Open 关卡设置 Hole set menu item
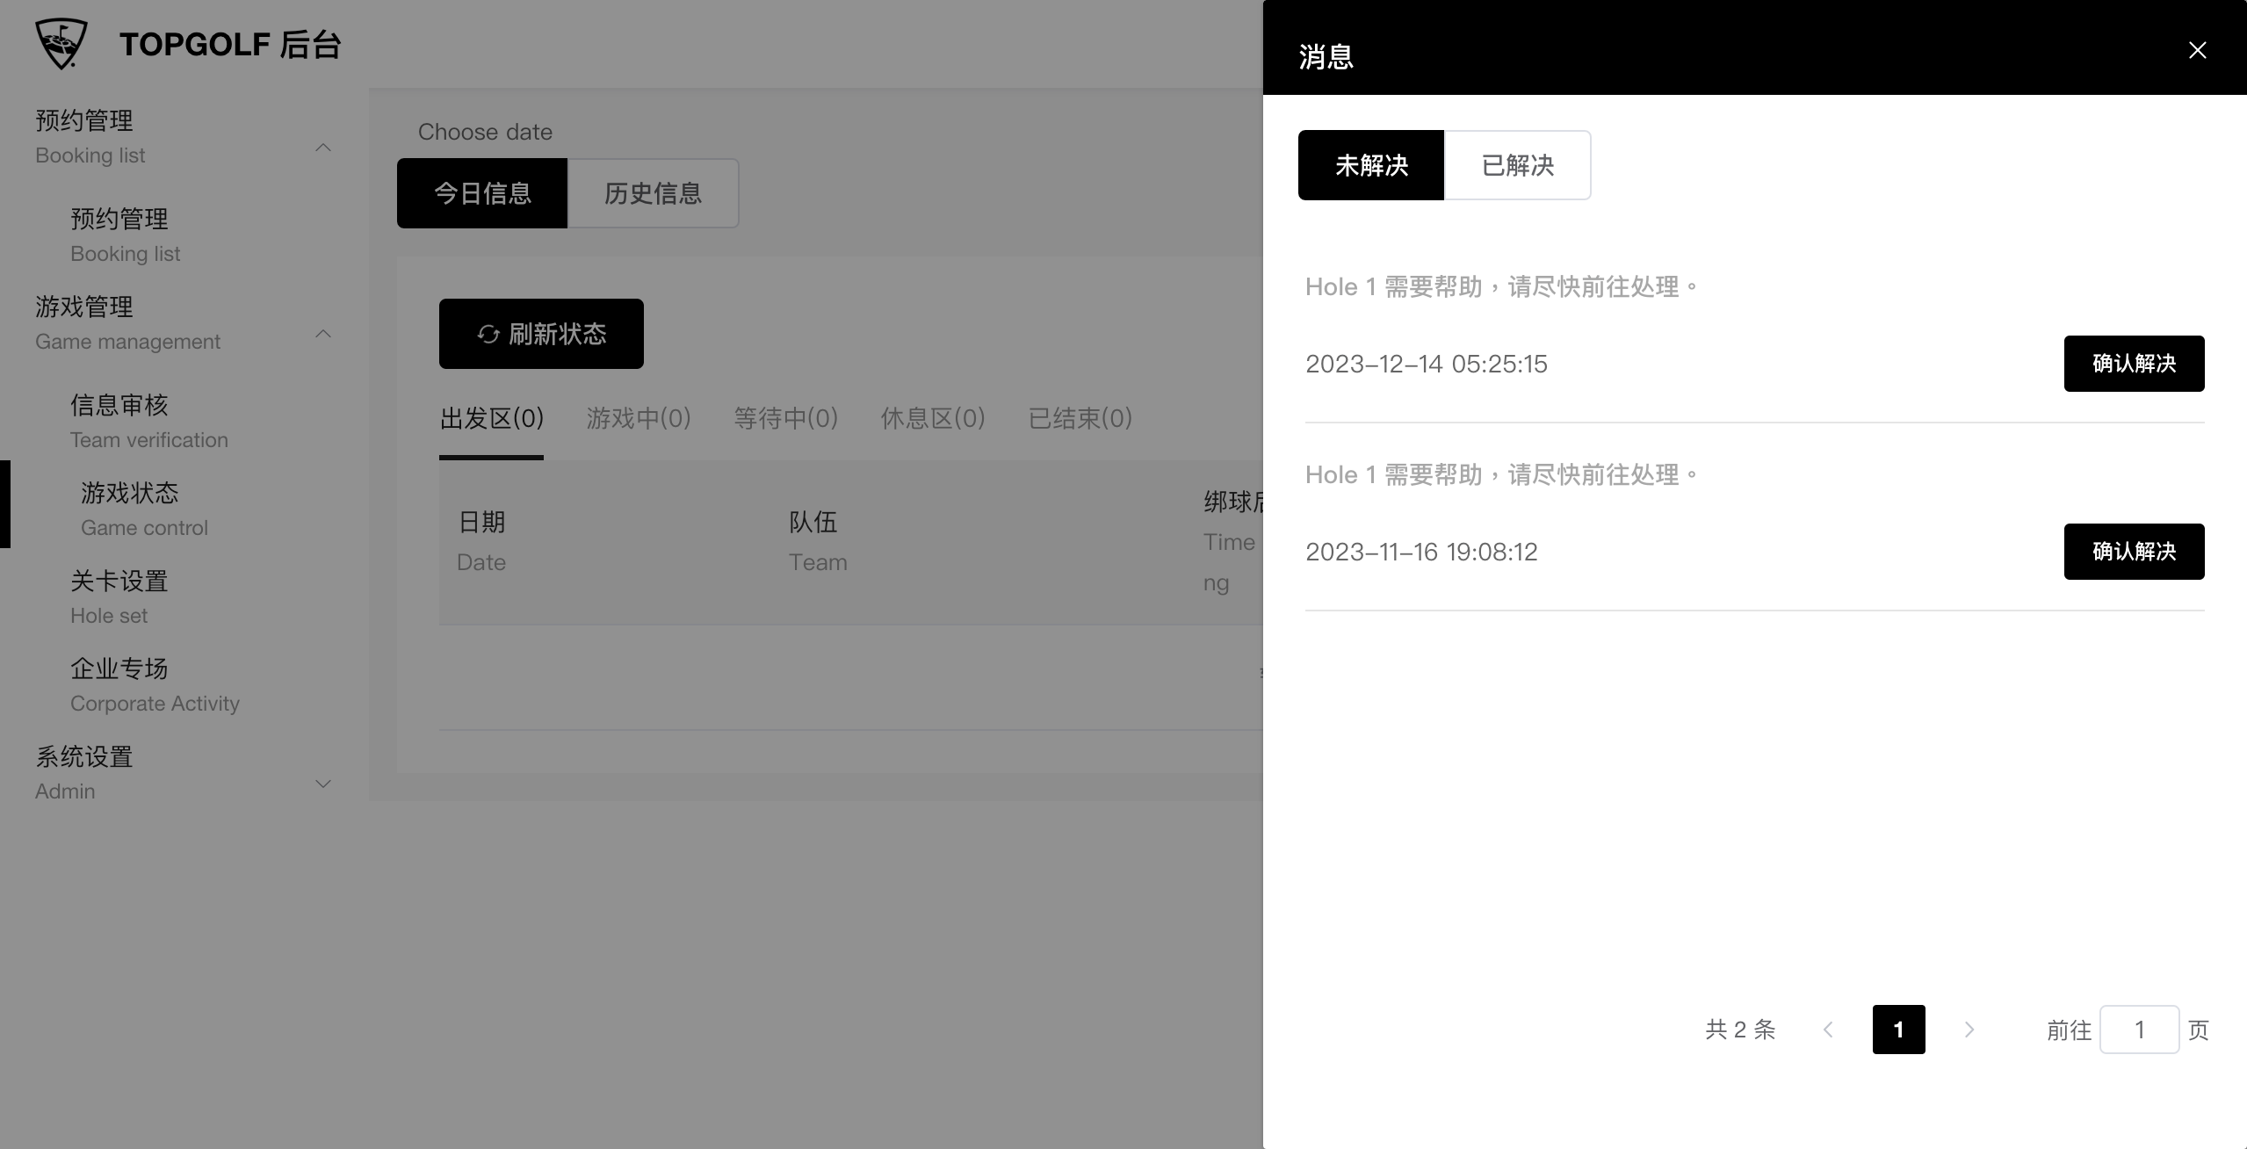The height and width of the screenshot is (1149, 2247). click(119, 596)
